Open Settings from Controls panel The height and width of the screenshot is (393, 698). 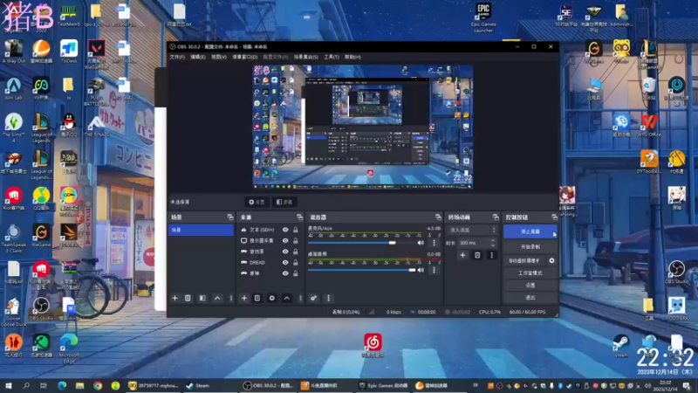(530, 286)
